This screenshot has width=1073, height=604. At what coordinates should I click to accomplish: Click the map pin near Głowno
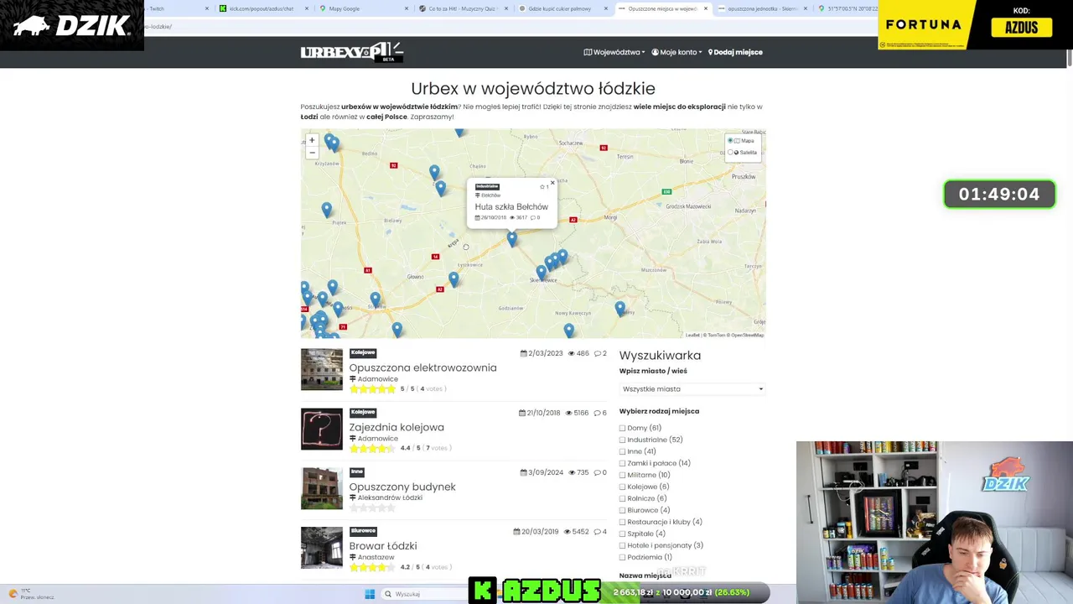point(454,279)
